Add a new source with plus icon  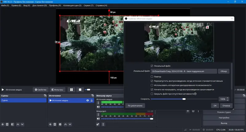tap(50, 124)
